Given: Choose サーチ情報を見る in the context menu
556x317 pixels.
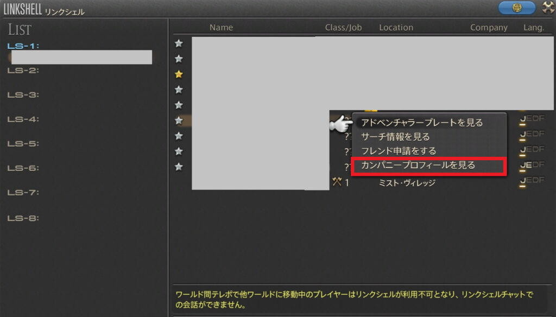Looking at the screenshot, I should [395, 137].
